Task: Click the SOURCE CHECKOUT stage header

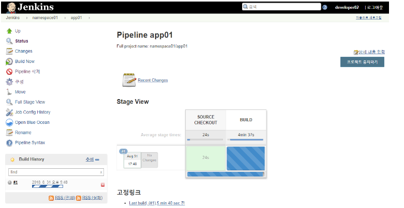Action: point(205,120)
